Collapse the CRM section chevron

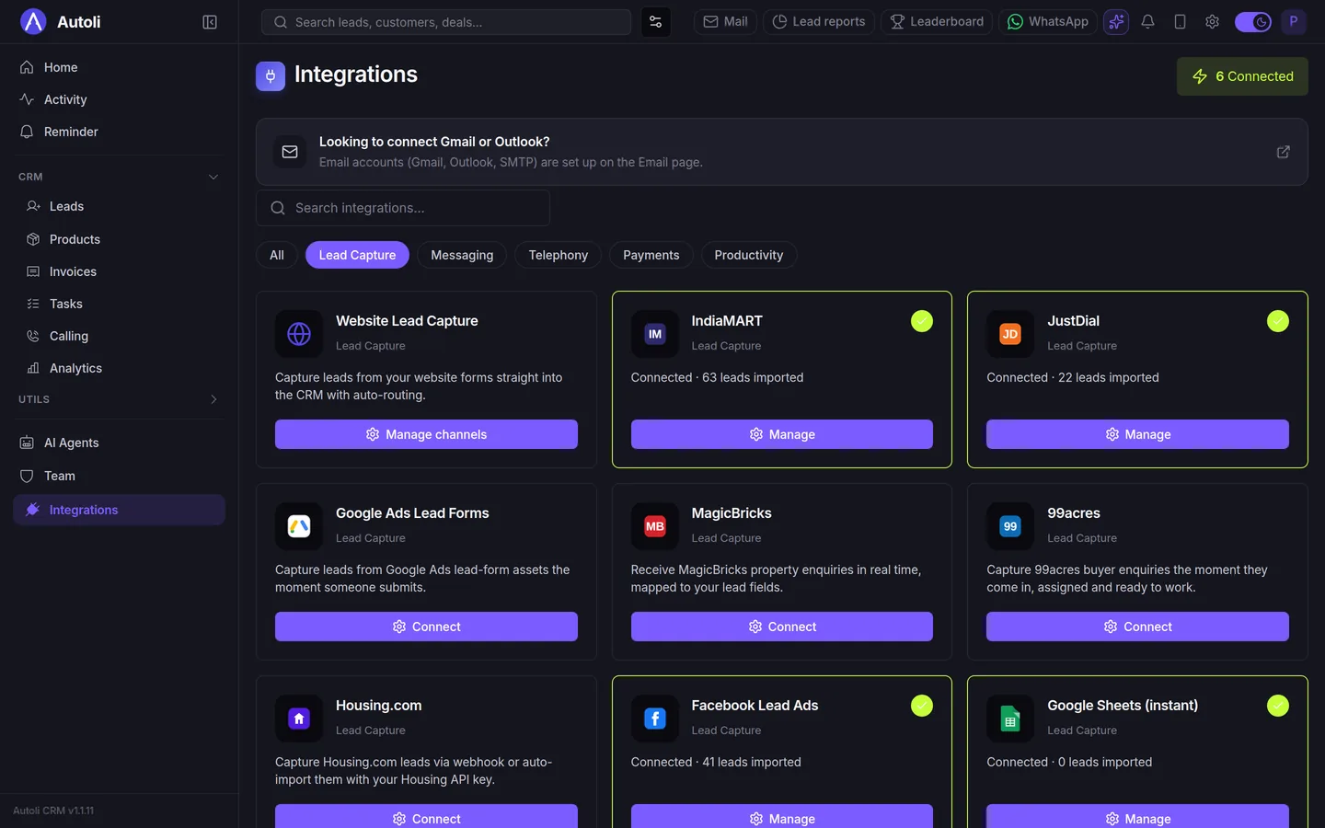point(213,177)
